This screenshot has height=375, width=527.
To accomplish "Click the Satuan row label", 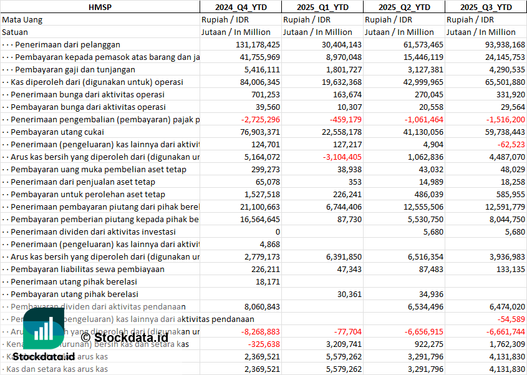I will [15, 32].
